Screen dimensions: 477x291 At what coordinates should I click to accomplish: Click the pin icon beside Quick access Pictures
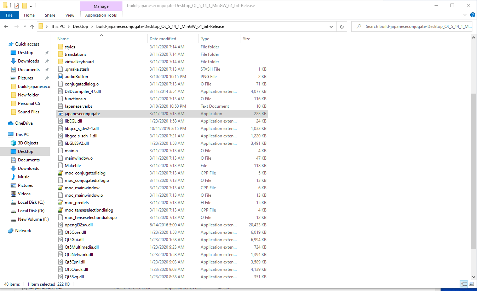[x=47, y=78]
